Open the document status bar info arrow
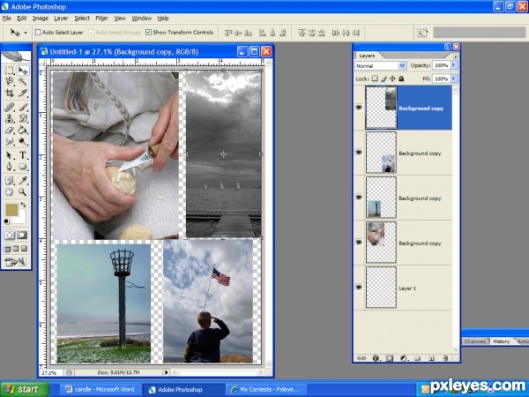This screenshot has width=529, height=397. click(x=166, y=372)
